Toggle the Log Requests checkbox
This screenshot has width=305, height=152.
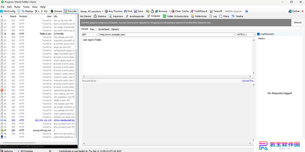[258, 34]
